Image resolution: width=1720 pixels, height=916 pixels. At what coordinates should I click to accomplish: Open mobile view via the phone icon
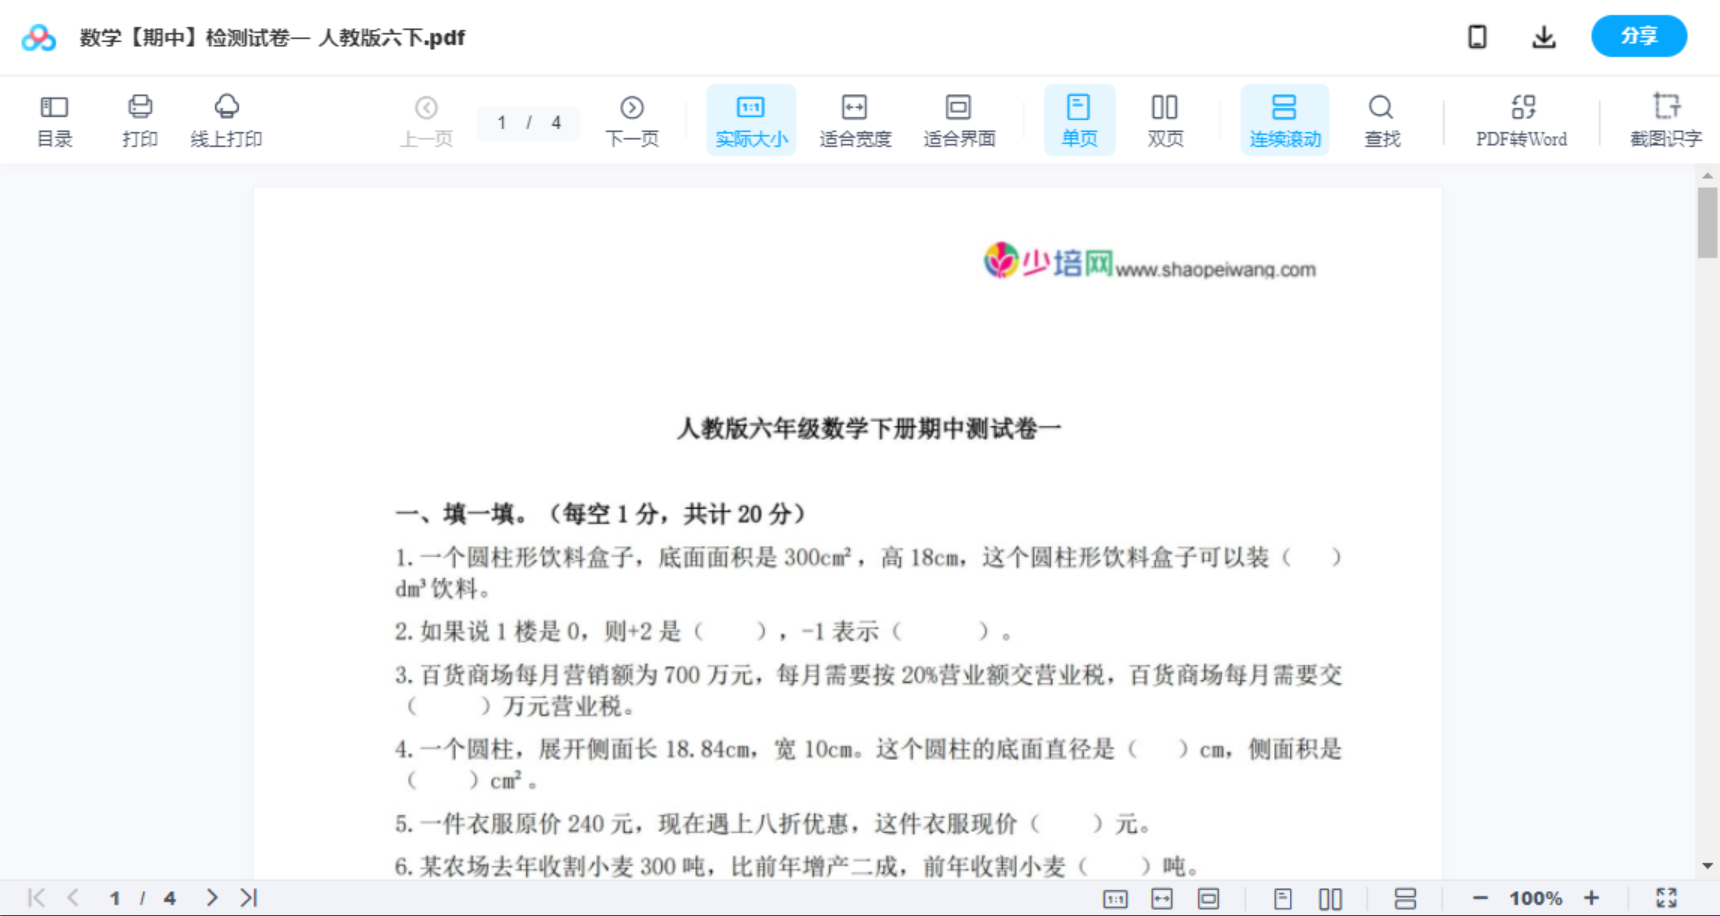tap(1477, 36)
